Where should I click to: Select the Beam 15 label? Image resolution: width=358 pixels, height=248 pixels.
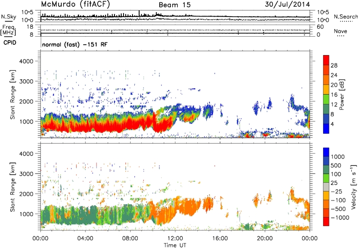point(175,5)
